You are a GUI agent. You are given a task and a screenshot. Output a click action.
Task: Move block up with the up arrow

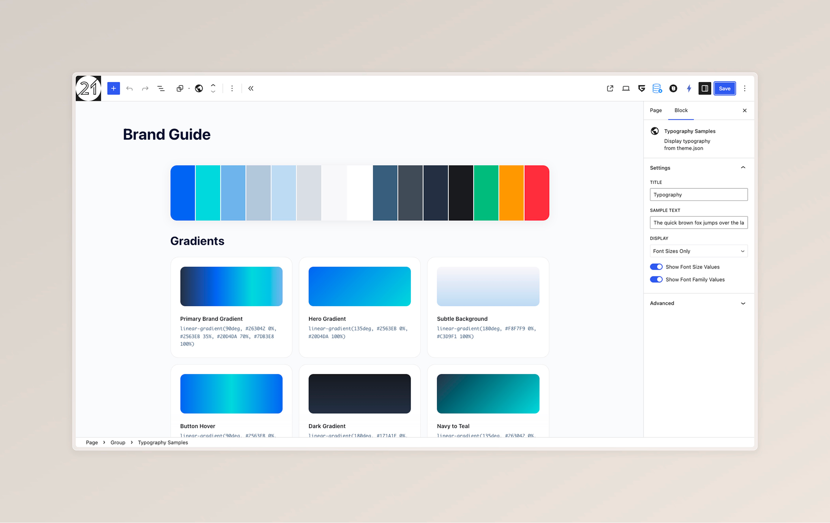tap(213, 85)
